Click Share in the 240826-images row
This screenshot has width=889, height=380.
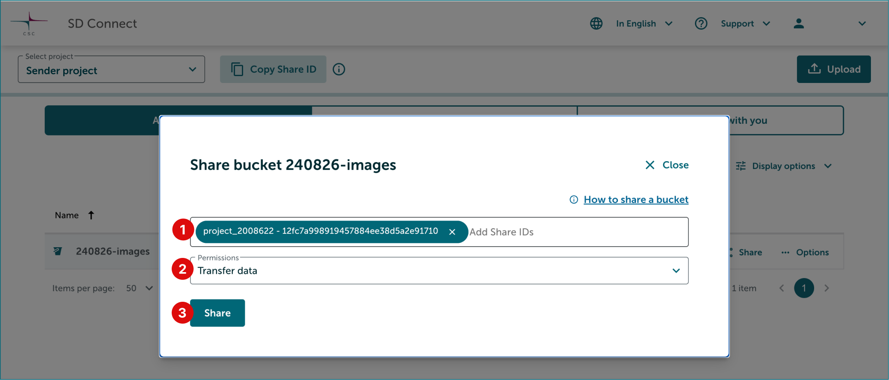(750, 252)
